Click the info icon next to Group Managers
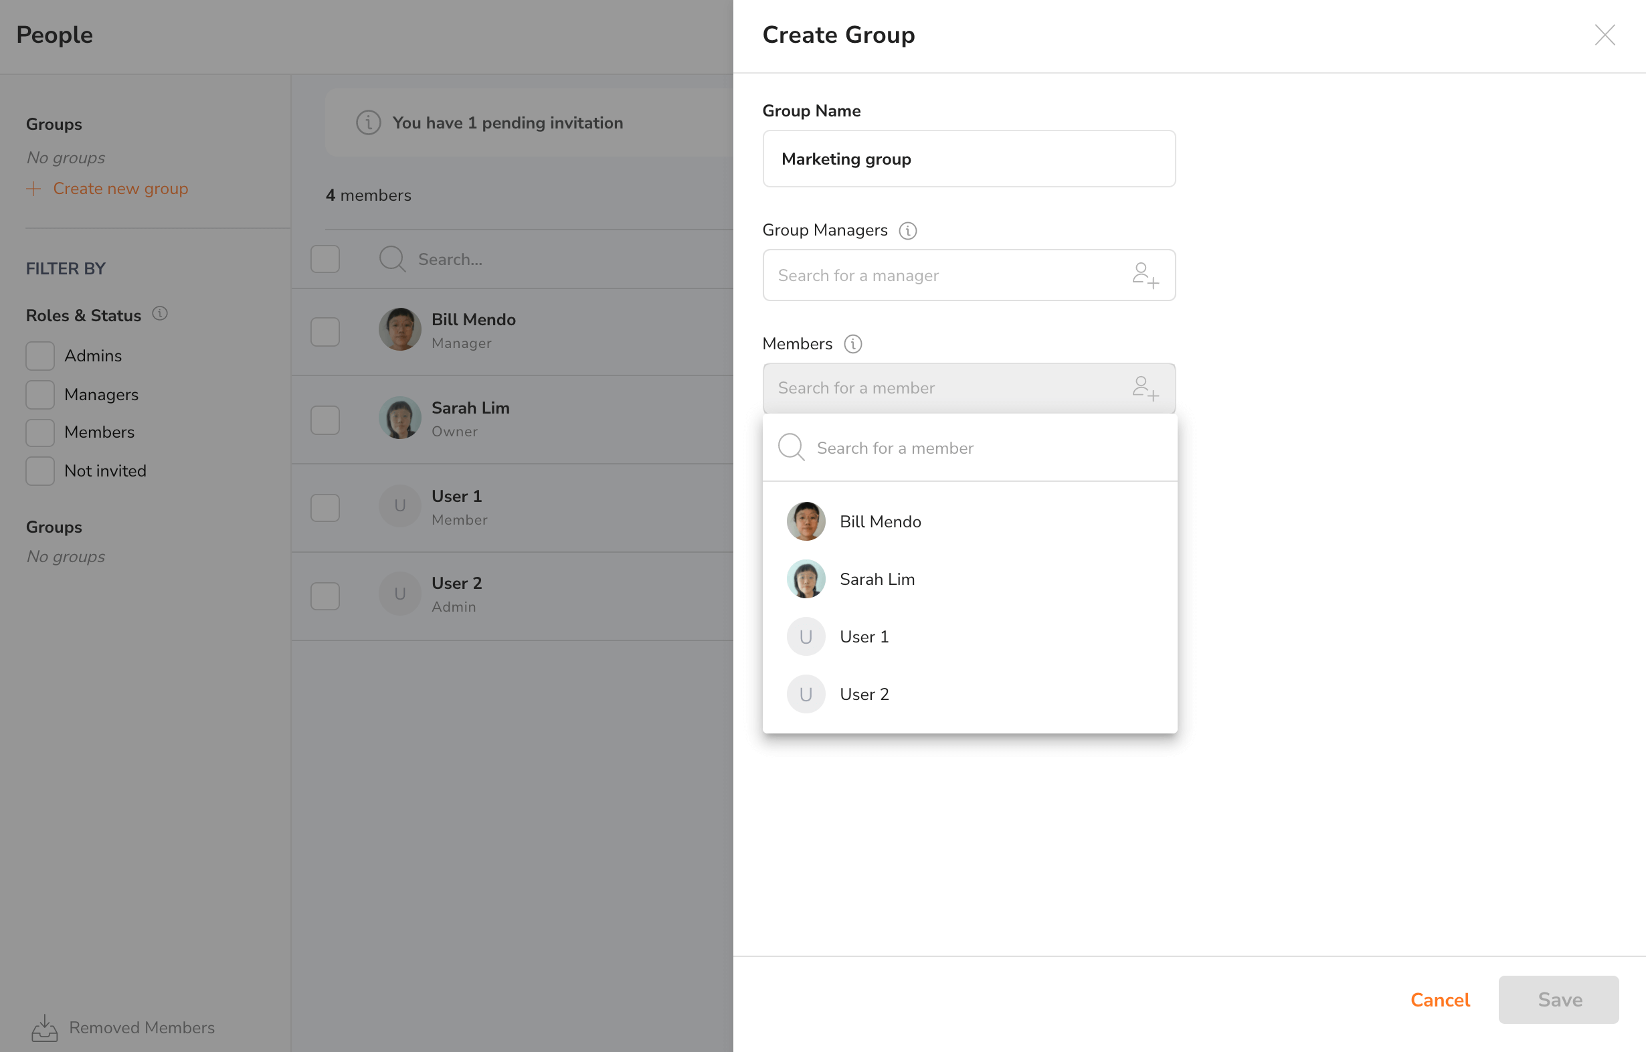 tap(907, 229)
